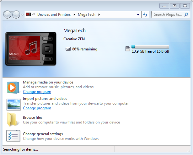Open Import pictures and videos
This screenshot has height=155, width=193.
tap(45, 99)
